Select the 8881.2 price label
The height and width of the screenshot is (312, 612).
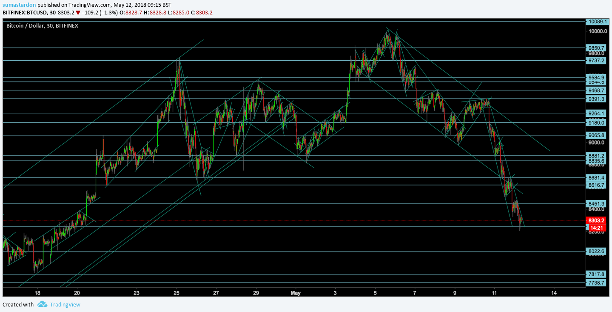pyautogui.click(x=596, y=156)
